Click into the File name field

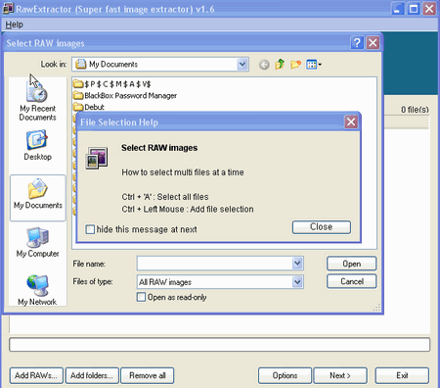coord(215,264)
